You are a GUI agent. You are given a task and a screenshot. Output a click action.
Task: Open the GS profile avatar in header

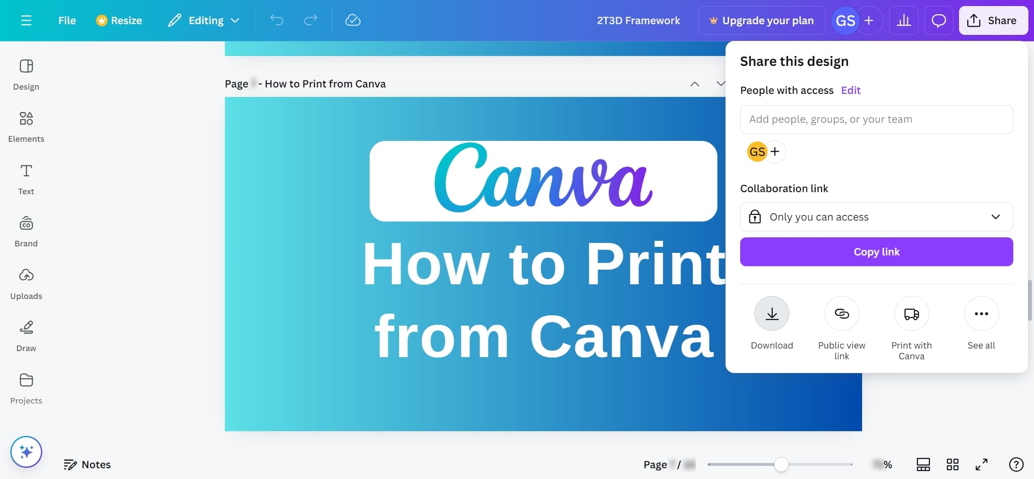[x=845, y=20]
